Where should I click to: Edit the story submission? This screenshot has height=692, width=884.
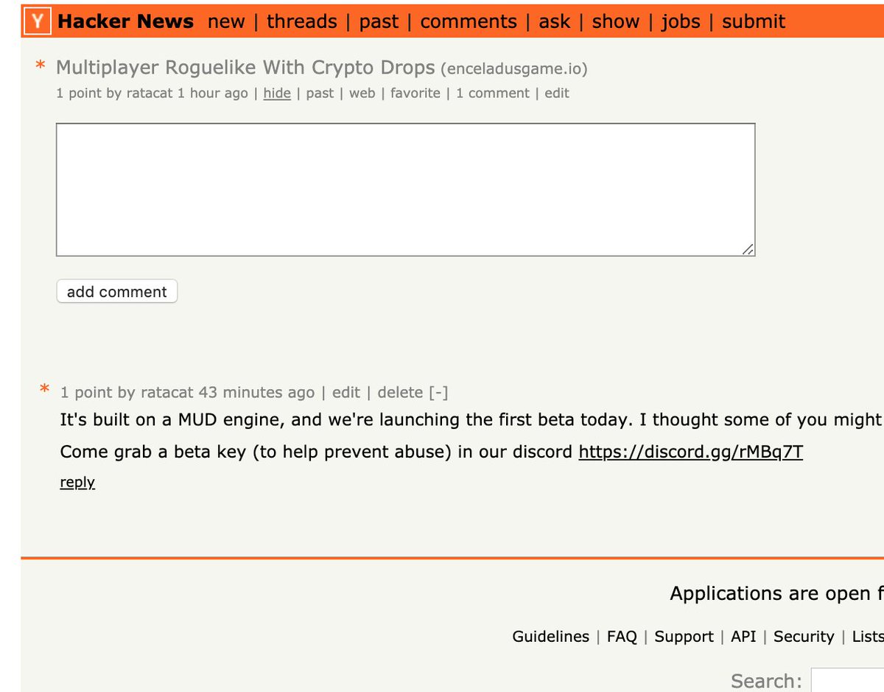(557, 93)
